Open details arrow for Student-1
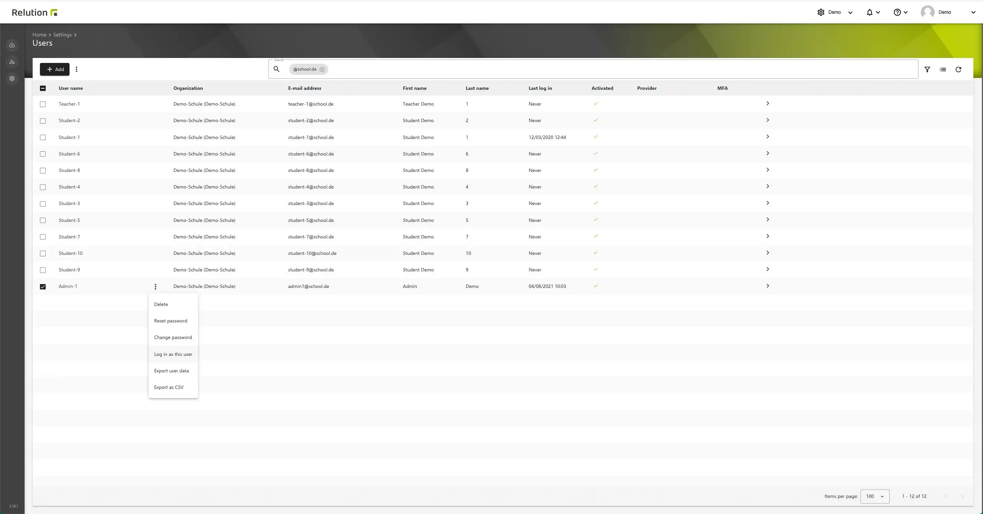This screenshot has width=983, height=514. (x=768, y=137)
